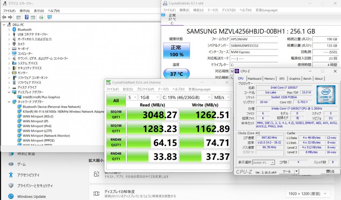Click the blue 正常 100% health status button

[x=176, y=51]
